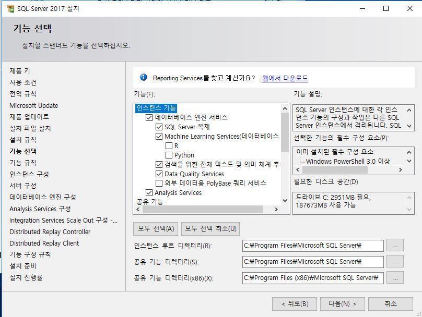422x317 pixels.
Task: Click prerequisites horizontal scroll right arrow
Action: 401,170
